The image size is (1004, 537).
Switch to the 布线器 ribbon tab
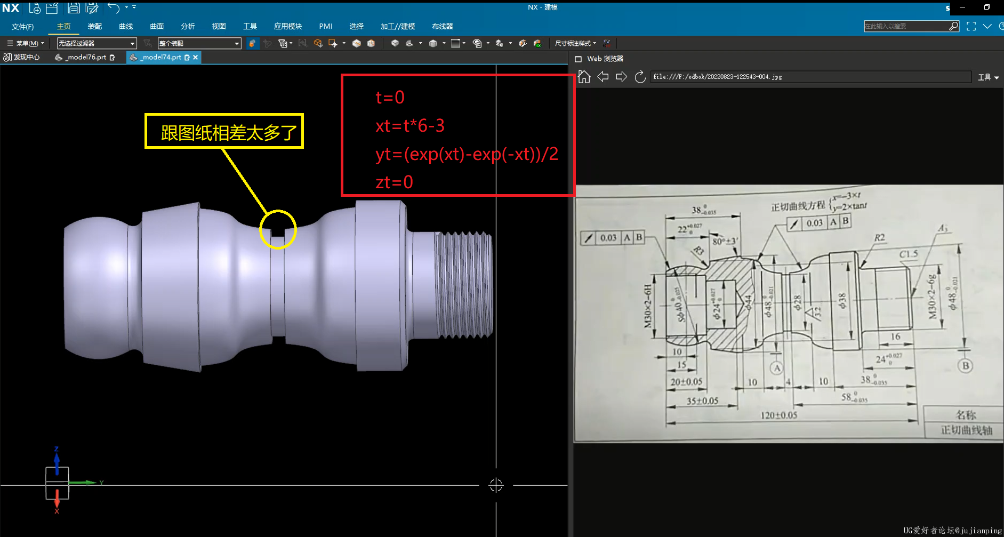click(x=443, y=26)
